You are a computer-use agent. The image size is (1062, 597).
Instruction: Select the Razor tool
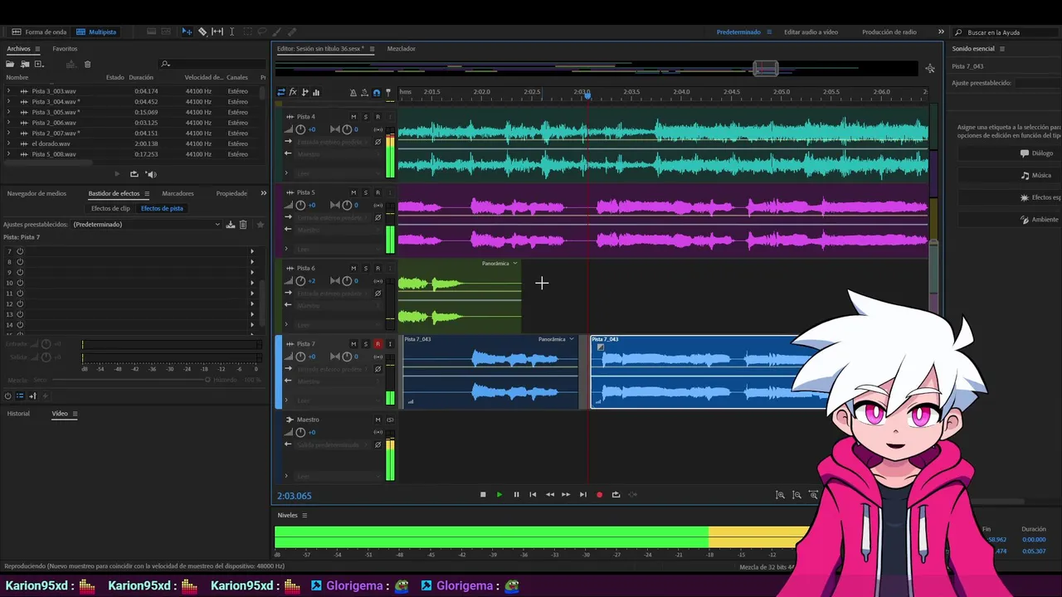(202, 32)
